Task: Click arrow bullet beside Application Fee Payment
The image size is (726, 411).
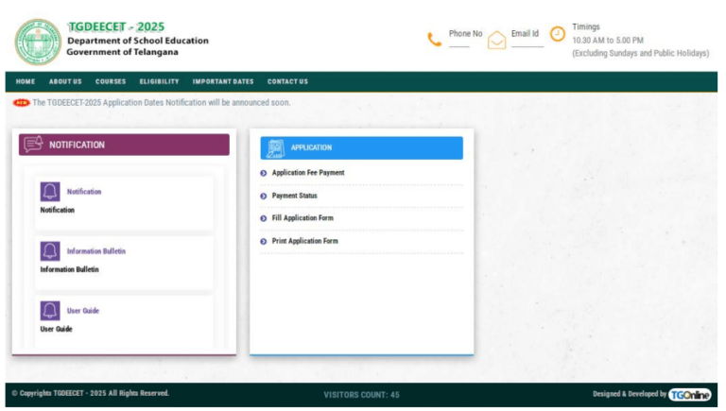Action: (x=264, y=173)
